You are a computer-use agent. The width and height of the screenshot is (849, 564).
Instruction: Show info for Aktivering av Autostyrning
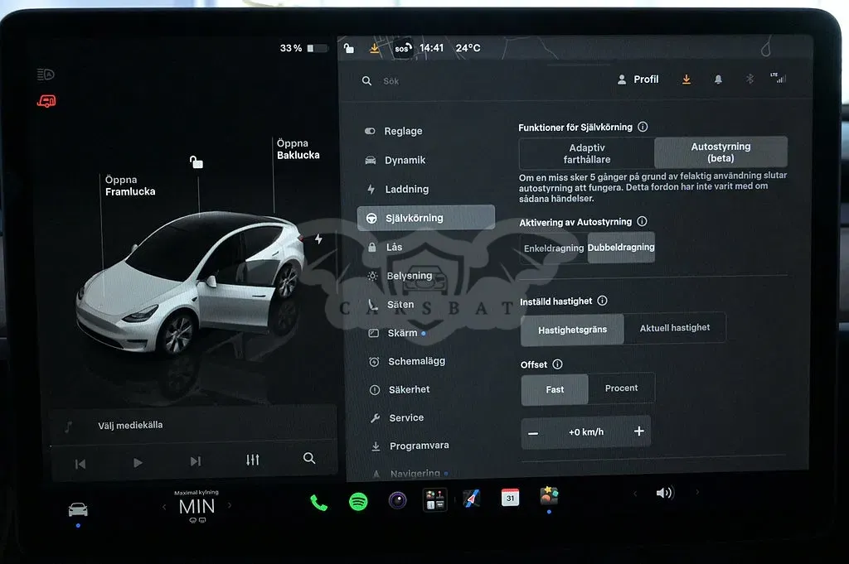click(x=643, y=221)
